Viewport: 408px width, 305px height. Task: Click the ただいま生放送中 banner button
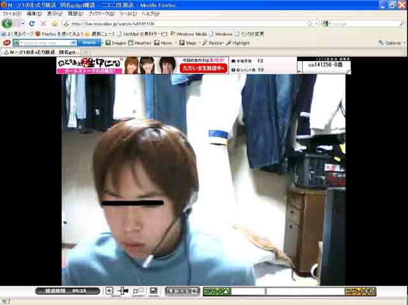pos(203,67)
